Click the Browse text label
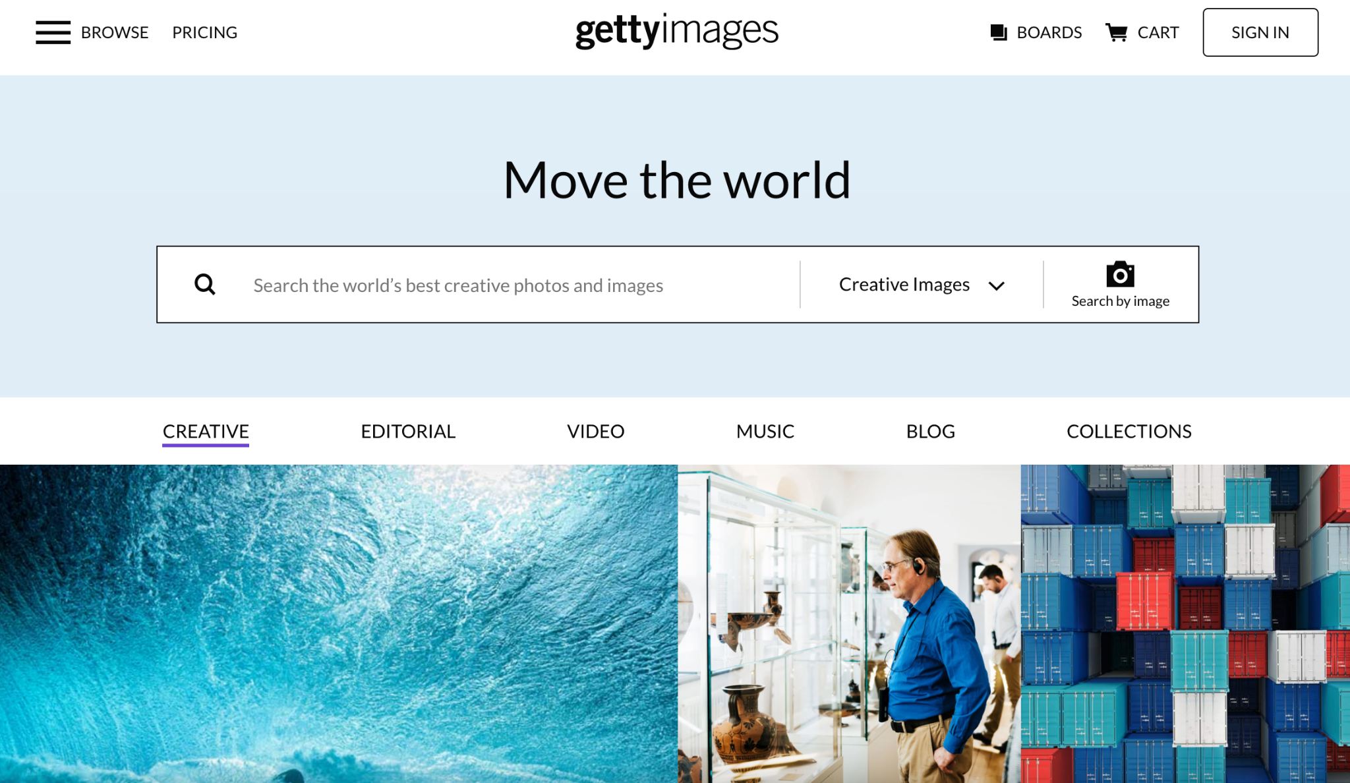The width and height of the screenshot is (1350, 783). pyautogui.click(x=115, y=32)
